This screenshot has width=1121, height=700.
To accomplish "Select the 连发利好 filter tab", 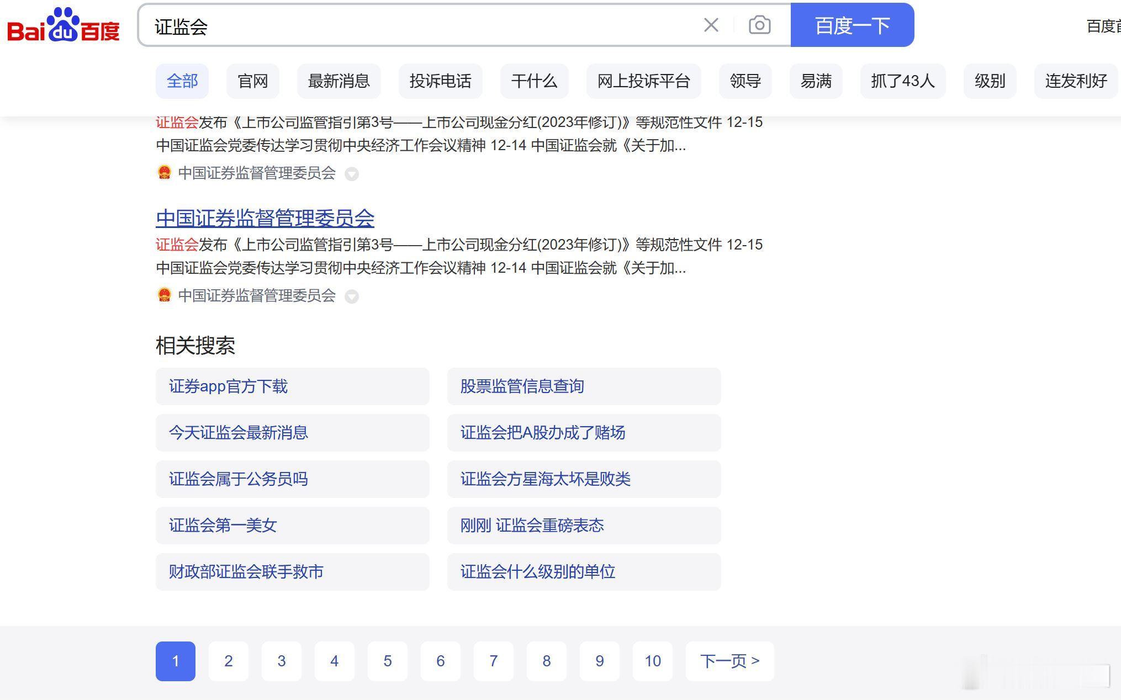I will [x=1076, y=81].
